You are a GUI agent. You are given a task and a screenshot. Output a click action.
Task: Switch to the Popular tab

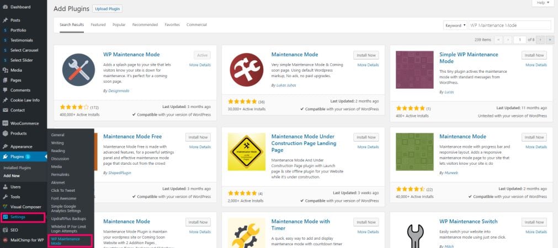[x=119, y=25]
